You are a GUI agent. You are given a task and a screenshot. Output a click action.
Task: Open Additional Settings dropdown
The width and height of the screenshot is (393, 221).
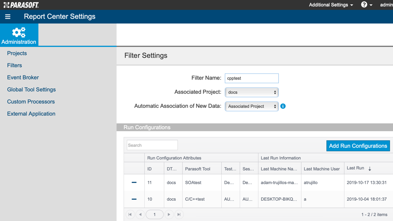pyautogui.click(x=331, y=5)
